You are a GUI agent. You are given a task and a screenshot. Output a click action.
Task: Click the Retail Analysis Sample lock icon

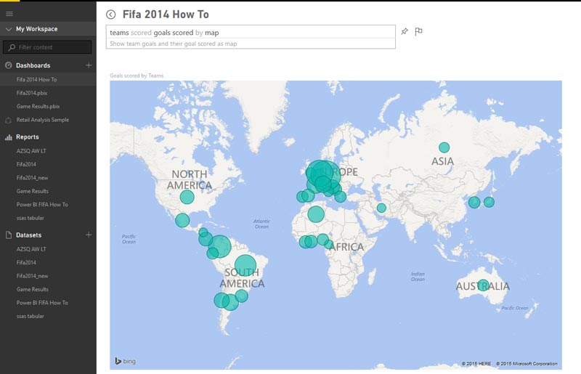point(8,120)
